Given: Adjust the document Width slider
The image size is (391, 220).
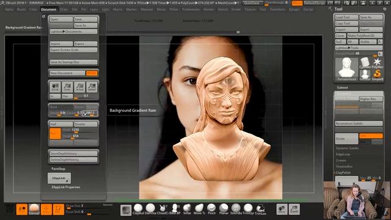Looking at the screenshot, I should pos(79,130).
